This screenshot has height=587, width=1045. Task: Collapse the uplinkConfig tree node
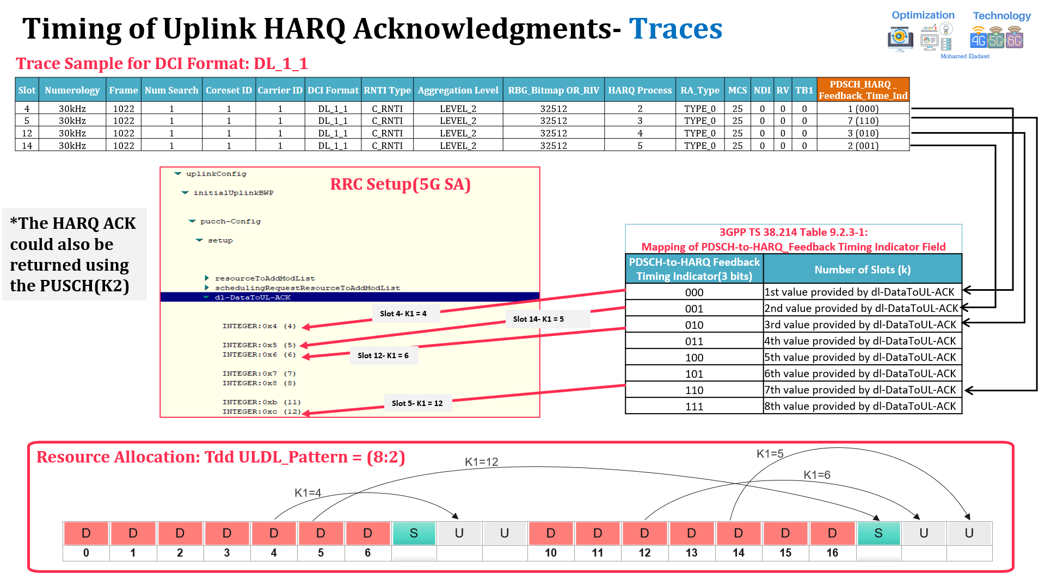tap(177, 174)
